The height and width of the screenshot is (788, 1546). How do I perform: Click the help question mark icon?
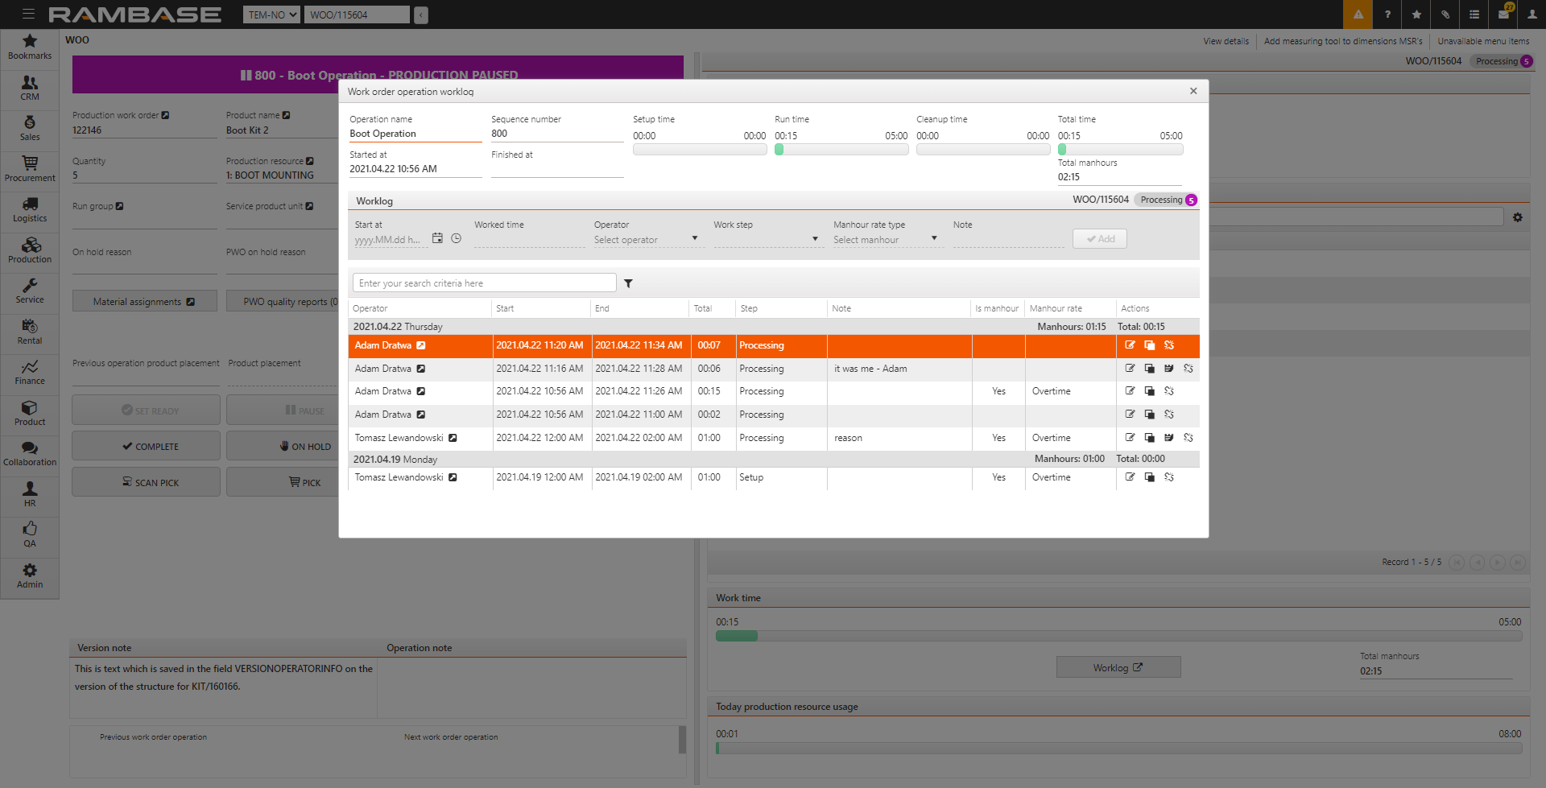(x=1387, y=14)
